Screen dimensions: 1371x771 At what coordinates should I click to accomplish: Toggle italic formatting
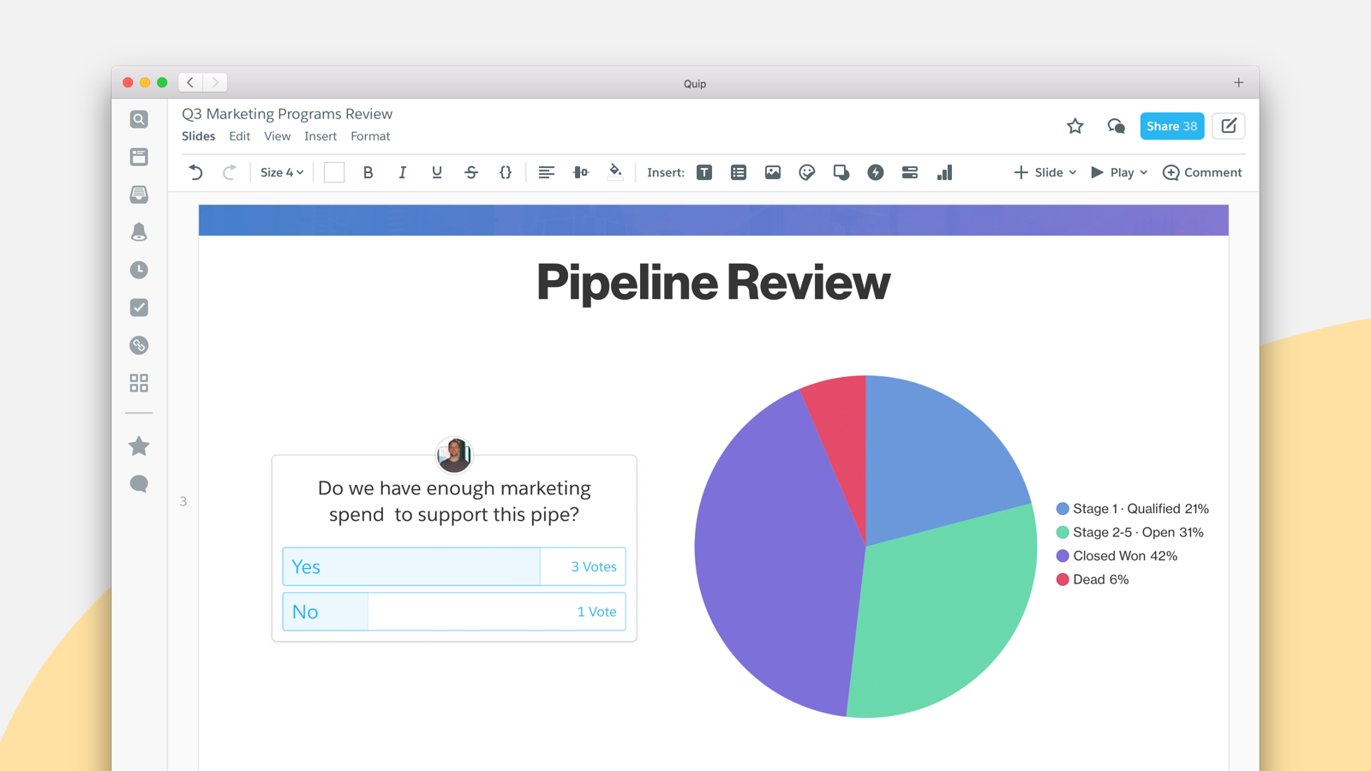[x=402, y=172]
